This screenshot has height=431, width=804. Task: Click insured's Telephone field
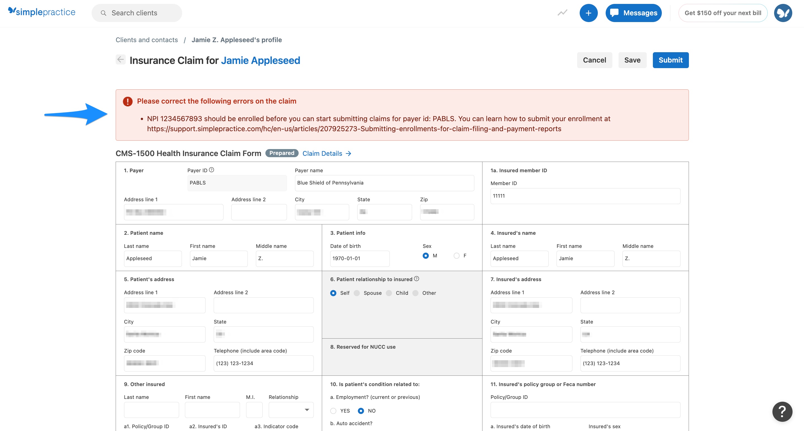coord(630,363)
